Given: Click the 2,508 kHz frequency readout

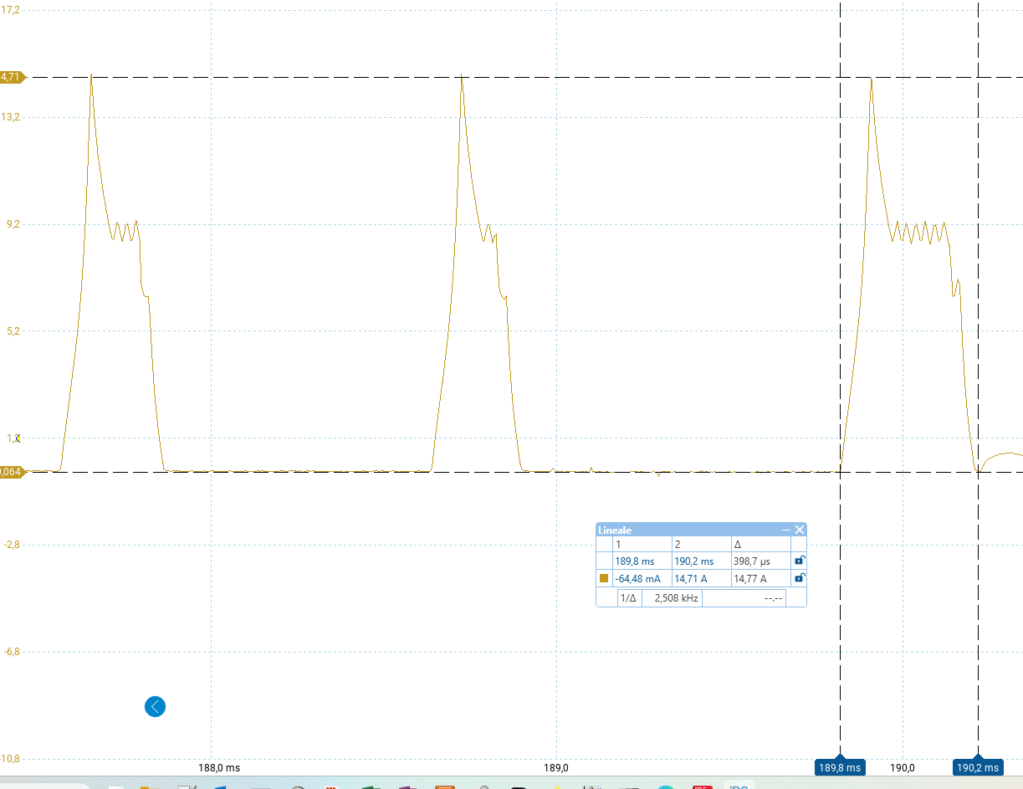Looking at the screenshot, I should pyautogui.click(x=672, y=598).
